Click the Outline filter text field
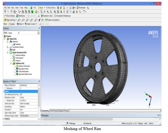This screenshot has height=133, width=168. [x=29, y=33]
